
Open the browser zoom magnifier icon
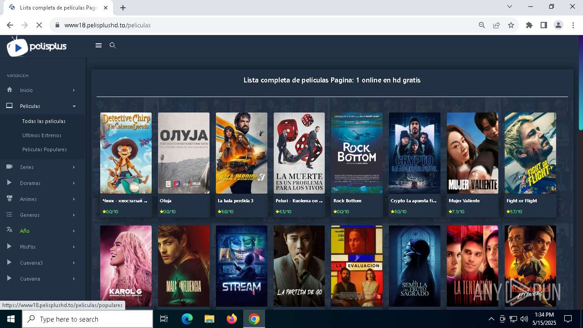click(482, 25)
